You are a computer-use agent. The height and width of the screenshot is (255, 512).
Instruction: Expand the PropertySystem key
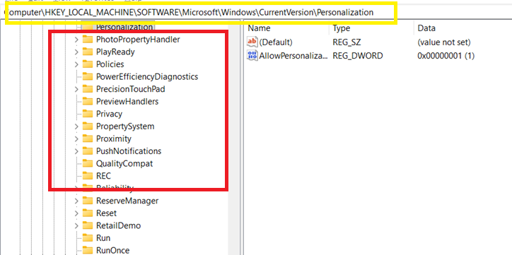click(76, 126)
